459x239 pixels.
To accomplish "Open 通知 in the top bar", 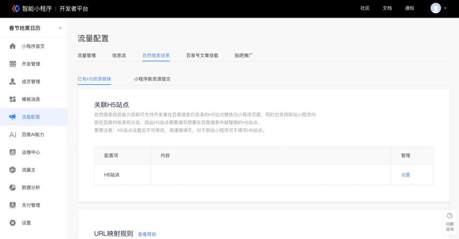I will click(409, 8).
